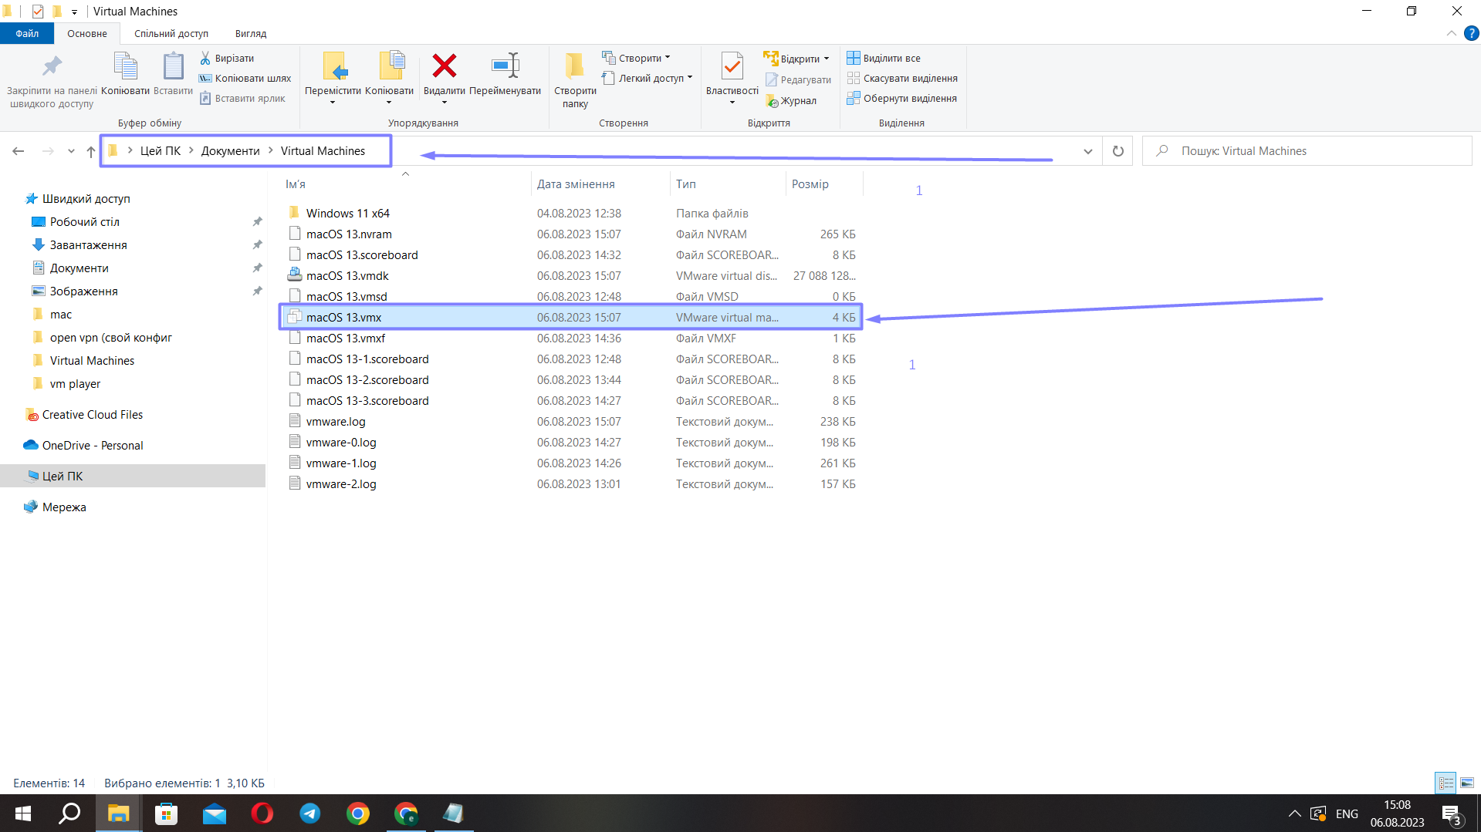Viewport: 1481px width, 832px height.
Task: Rename file with Перейменувати icon
Action: point(506,66)
